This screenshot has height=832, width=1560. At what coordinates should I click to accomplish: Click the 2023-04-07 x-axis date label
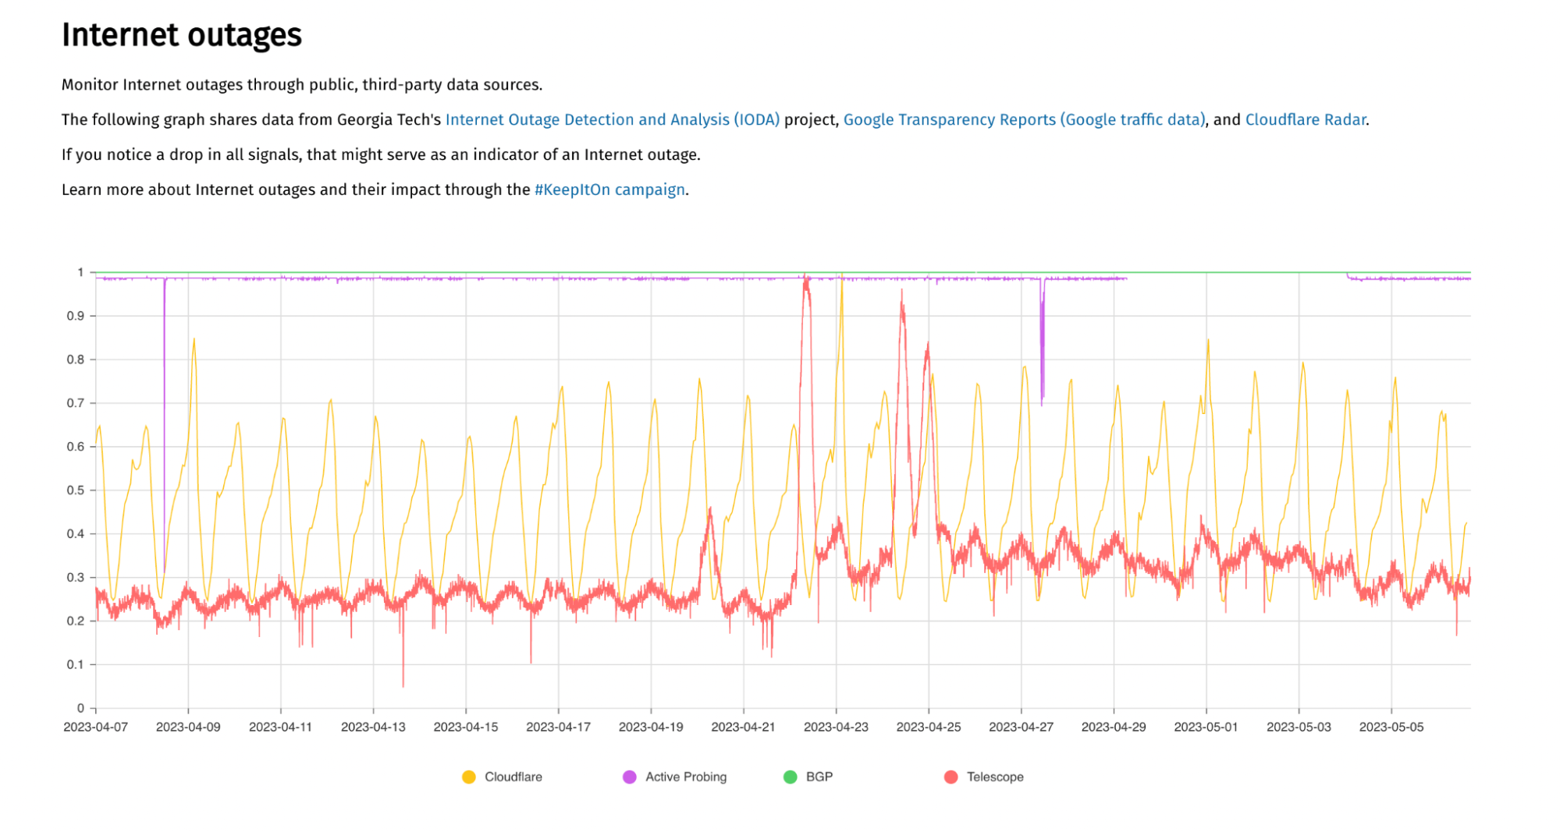[x=95, y=727]
